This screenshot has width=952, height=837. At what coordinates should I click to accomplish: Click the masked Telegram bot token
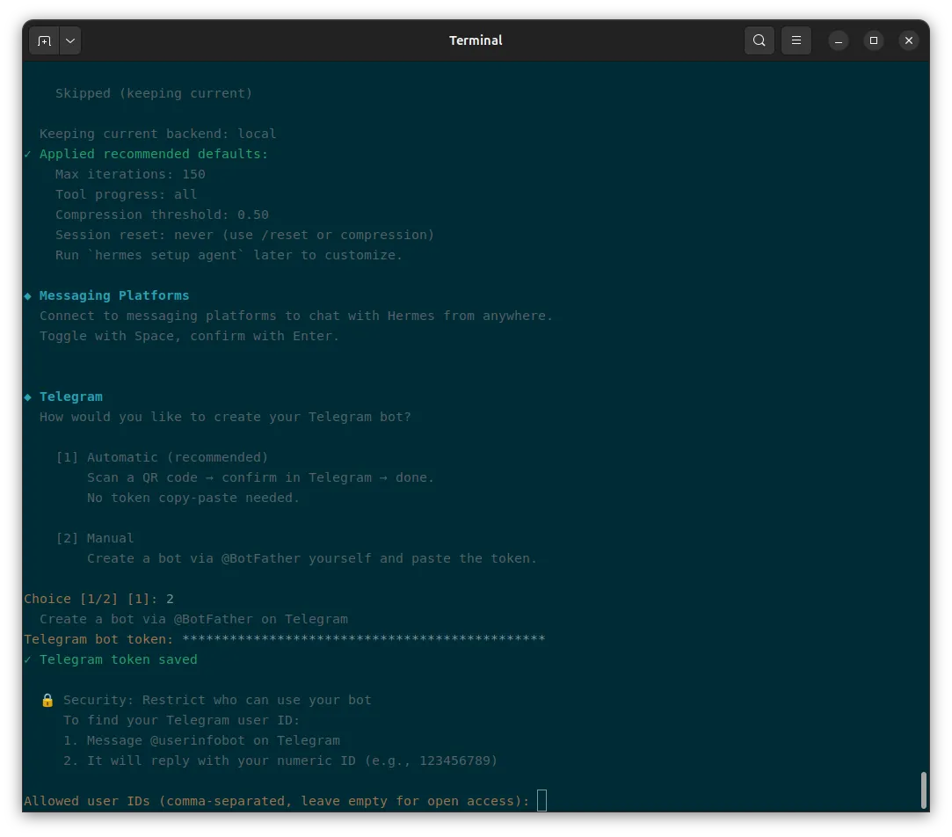[363, 638]
